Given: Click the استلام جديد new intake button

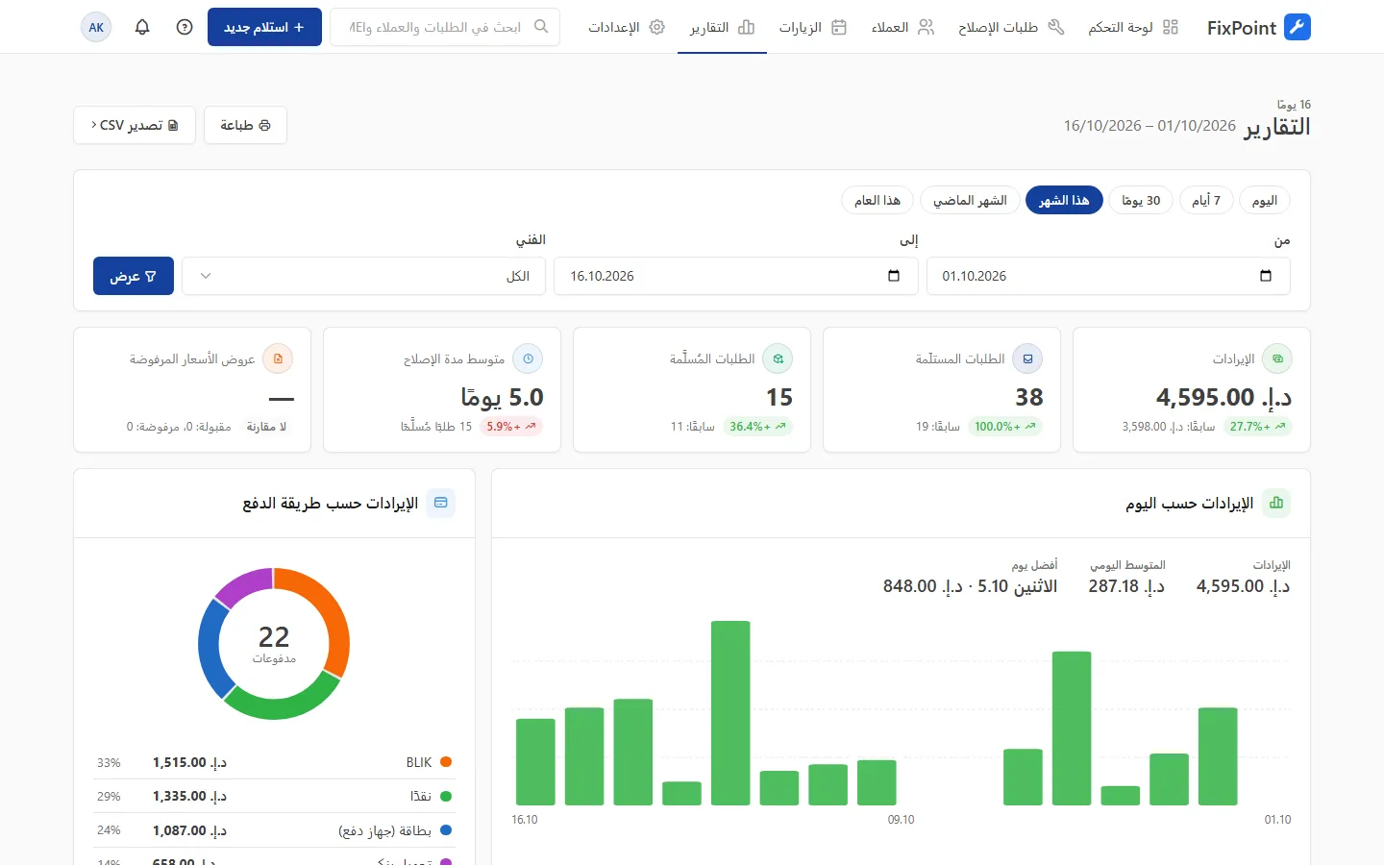Looking at the screenshot, I should click(x=264, y=27).
